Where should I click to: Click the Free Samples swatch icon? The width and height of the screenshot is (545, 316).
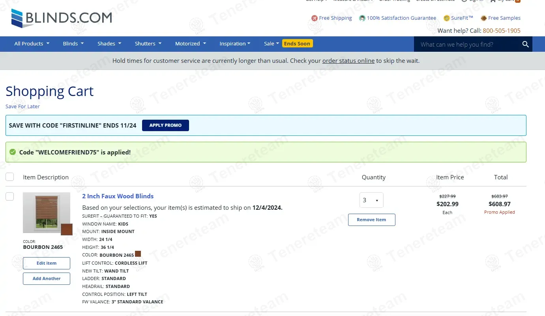483,18
